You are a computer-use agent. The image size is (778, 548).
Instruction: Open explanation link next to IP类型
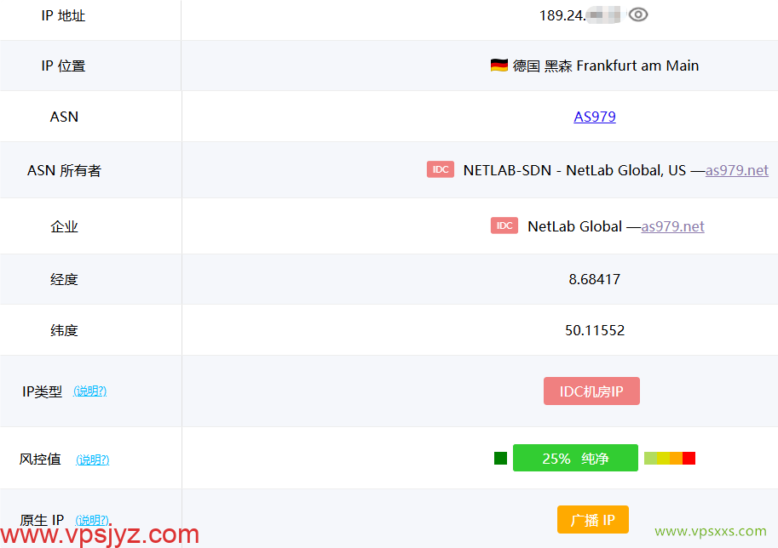point(89,391)
